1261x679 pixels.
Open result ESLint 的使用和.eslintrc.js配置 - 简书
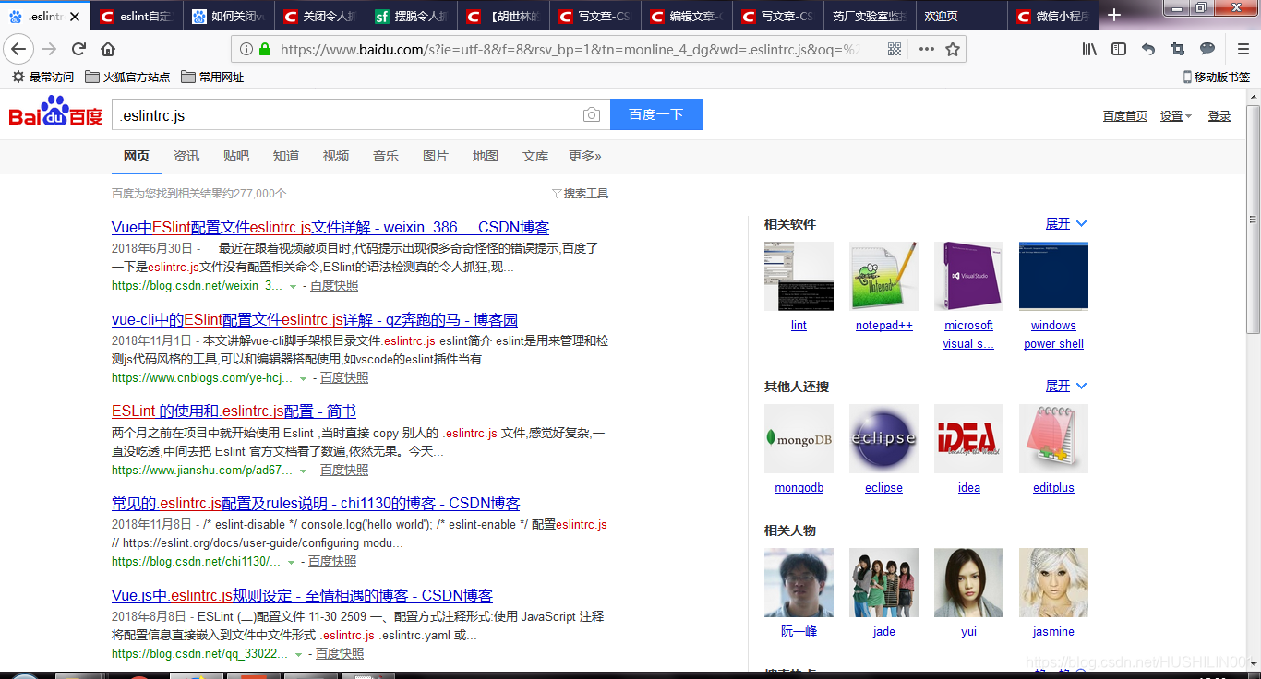tap(234, 411)
